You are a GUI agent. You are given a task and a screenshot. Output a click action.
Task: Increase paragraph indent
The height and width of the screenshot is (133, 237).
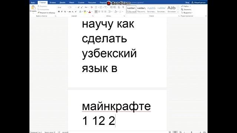click(114, 7)
